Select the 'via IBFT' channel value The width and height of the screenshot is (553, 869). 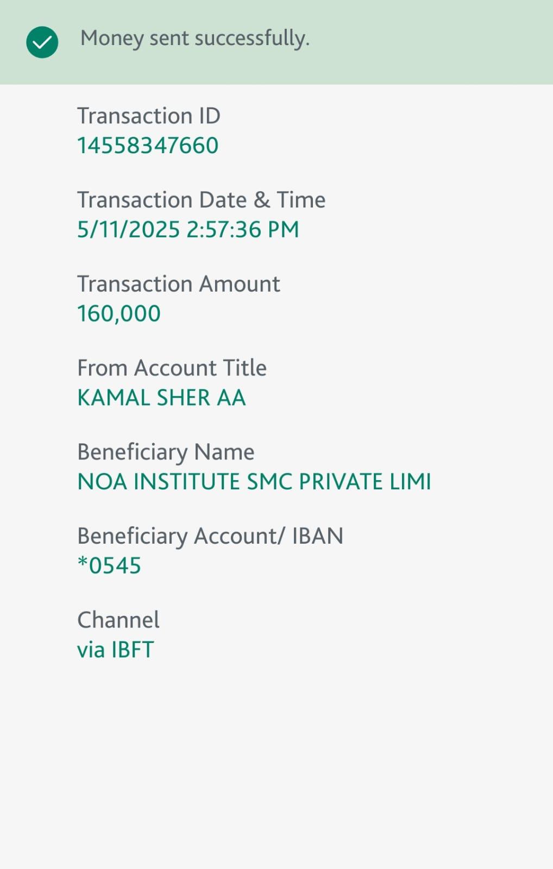pyautogui.click(x=116, y=650)
